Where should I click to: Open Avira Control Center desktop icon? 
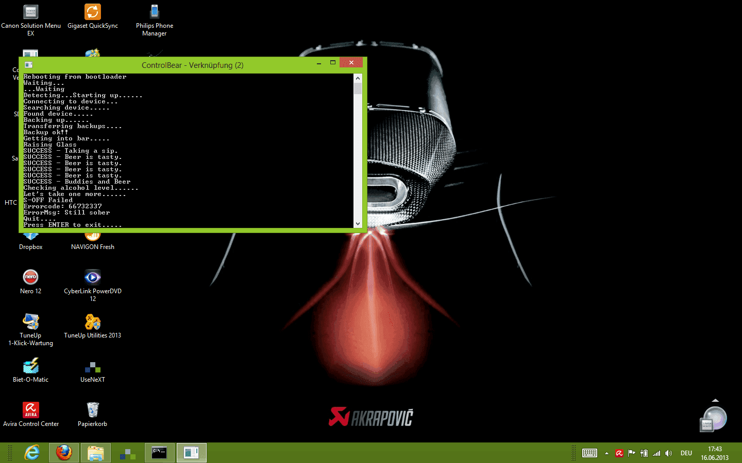(31, 414)
